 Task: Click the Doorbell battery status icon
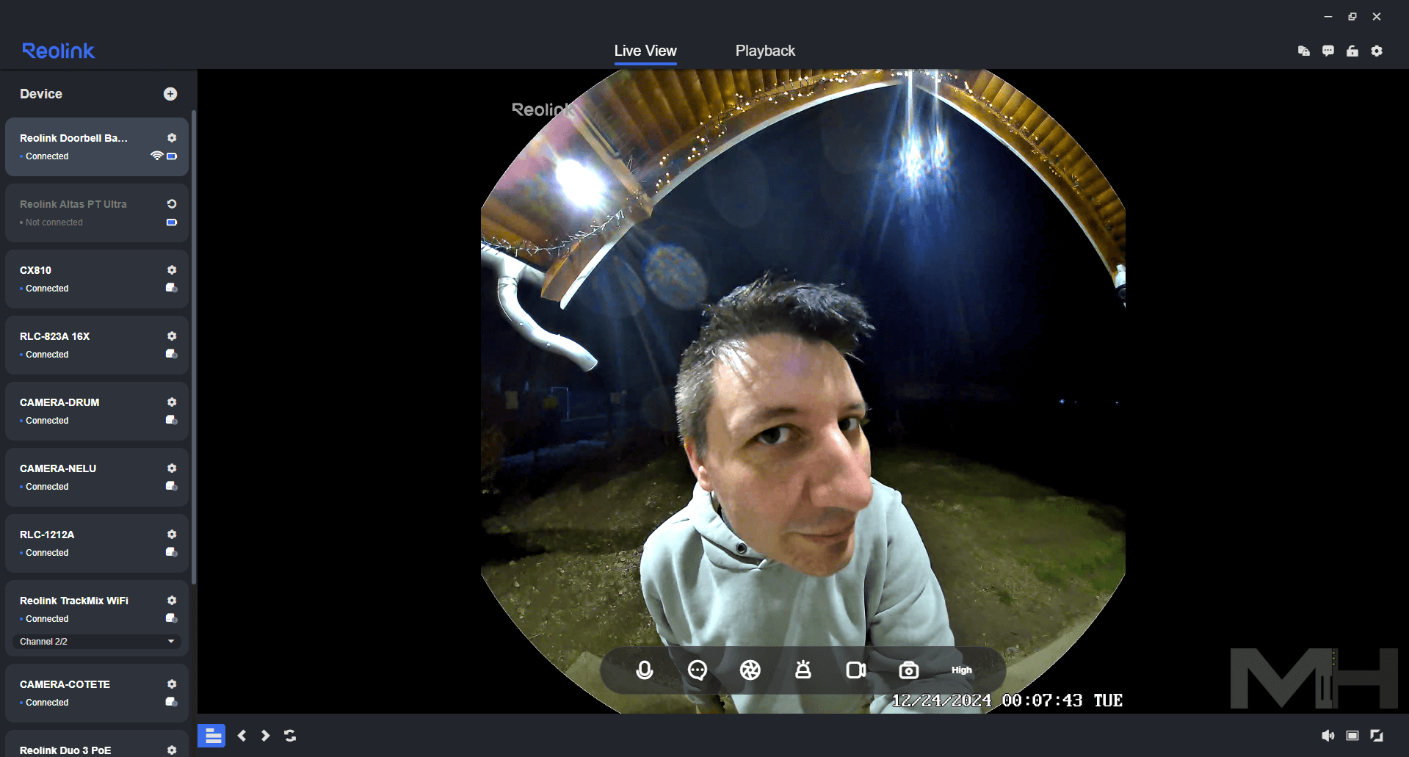click(172, 156)
